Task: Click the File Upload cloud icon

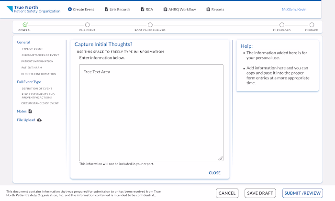Action: coord(39,120)
